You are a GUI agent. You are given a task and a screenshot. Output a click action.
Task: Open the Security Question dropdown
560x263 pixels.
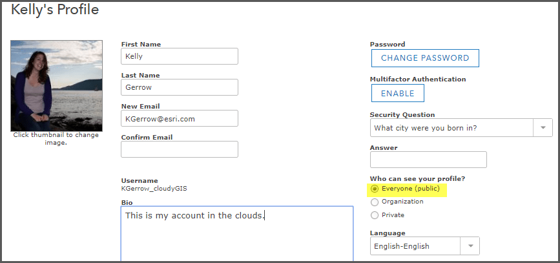pyautogui.click(x=452, y=128)
